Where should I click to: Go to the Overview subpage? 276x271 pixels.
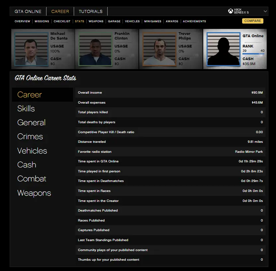(22, 21)
